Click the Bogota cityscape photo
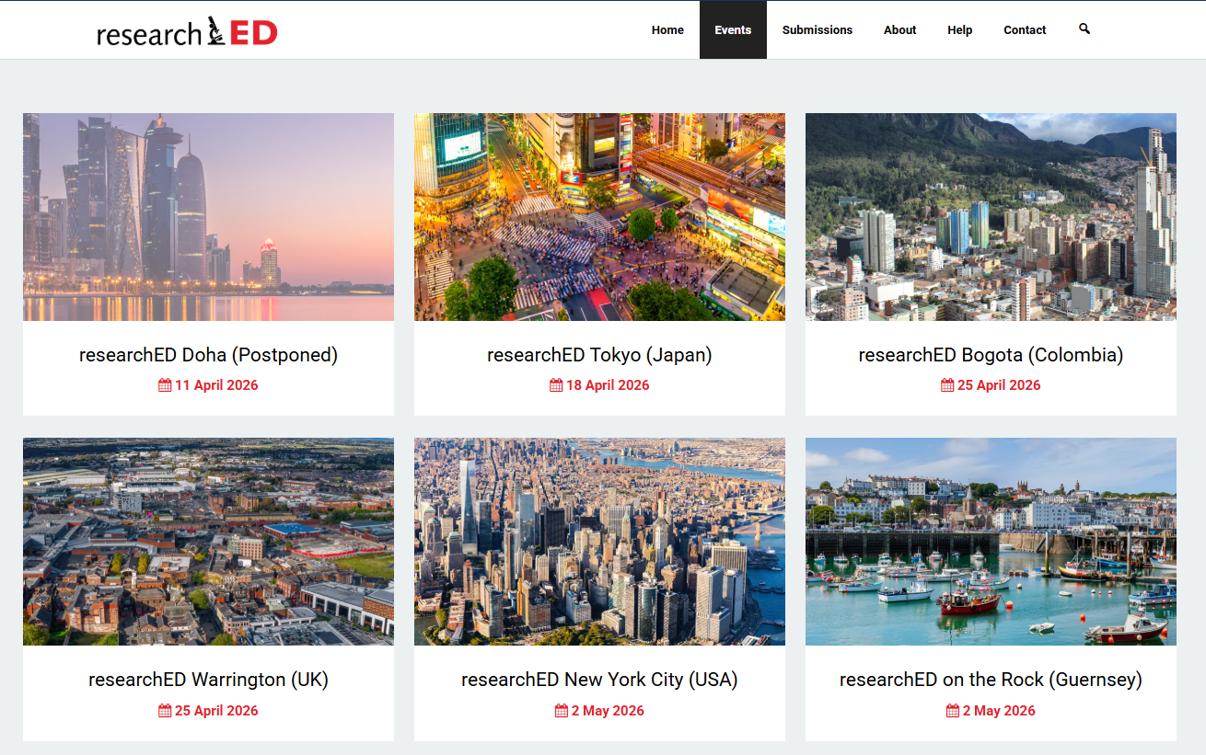 pyautogui.click(x=991, y=217)
